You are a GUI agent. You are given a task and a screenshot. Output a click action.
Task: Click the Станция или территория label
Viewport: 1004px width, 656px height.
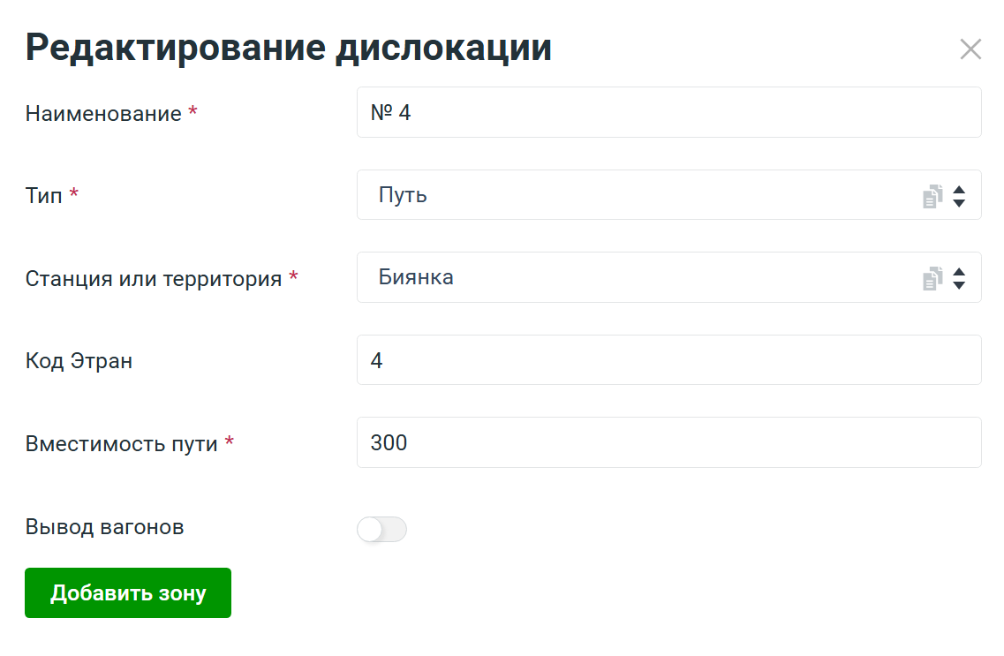[154, 279]
